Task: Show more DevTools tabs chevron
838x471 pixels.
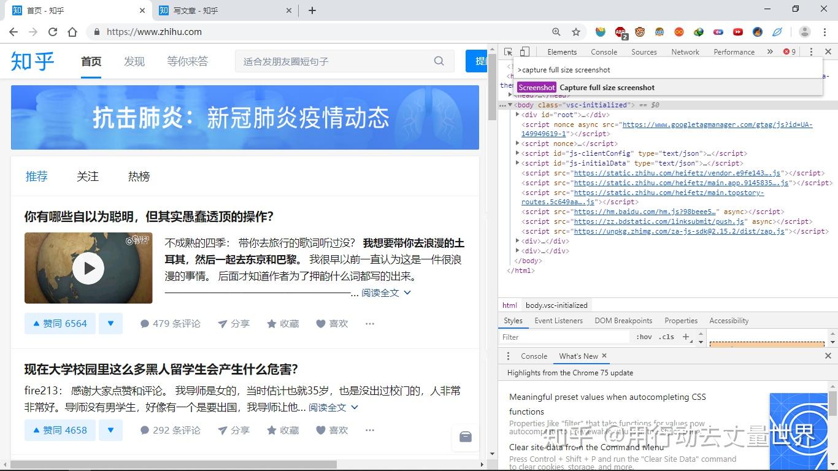Action: coord(770,52)
